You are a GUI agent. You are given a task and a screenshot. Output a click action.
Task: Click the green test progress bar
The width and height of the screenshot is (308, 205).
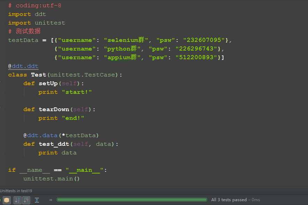pyautogui.click(x=132, y=200)
